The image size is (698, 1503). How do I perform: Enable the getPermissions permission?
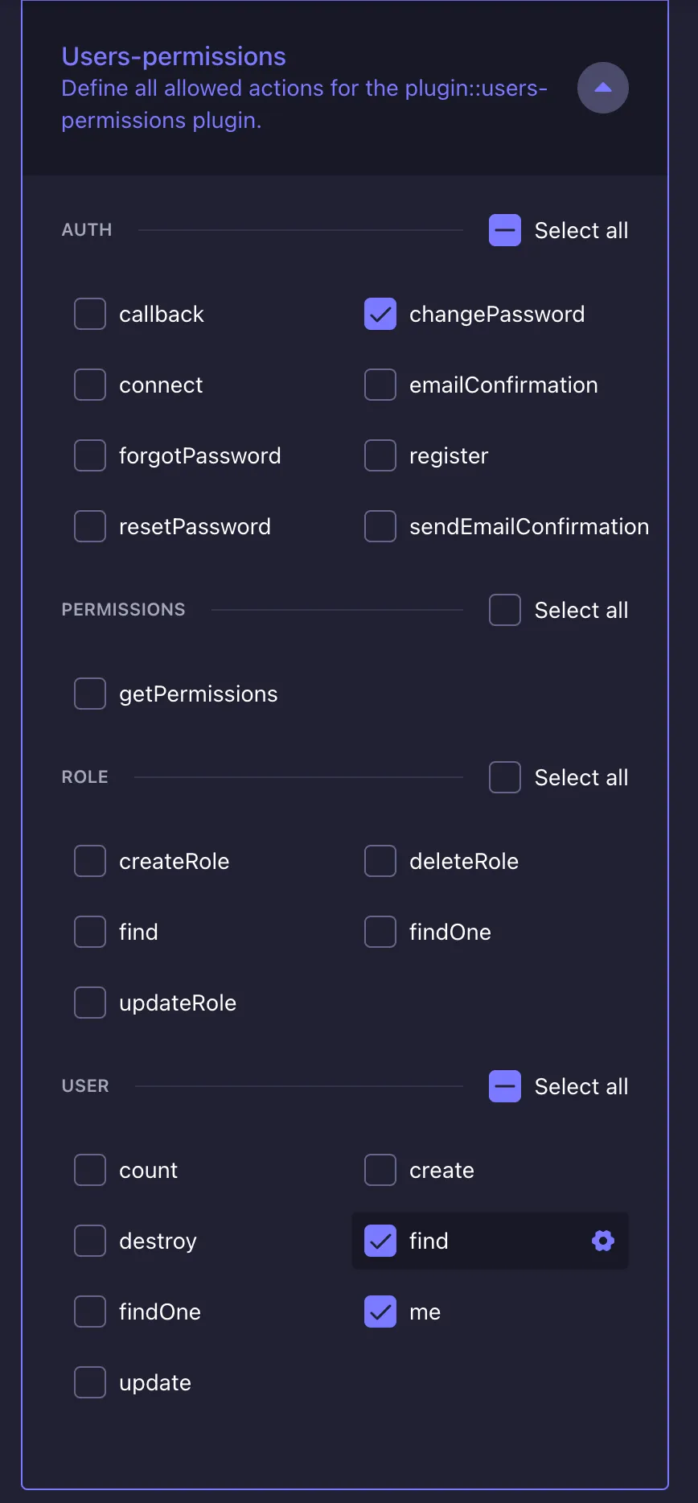click(89, 693)
